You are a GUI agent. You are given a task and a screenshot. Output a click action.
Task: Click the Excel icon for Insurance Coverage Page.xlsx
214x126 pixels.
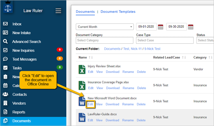click(82, 85)
